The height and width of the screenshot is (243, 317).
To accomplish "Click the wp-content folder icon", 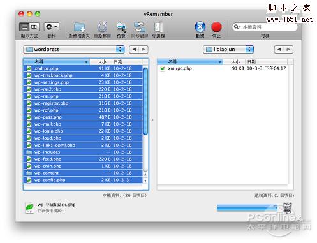I will click(29, 173).
